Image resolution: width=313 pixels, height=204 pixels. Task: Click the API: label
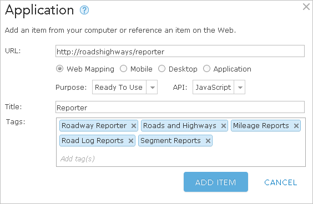pyautogui.click(x=180, y=88)
